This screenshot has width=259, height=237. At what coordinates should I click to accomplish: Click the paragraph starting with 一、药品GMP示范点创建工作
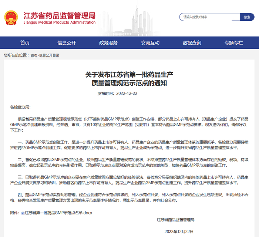[x=129, y=145]
